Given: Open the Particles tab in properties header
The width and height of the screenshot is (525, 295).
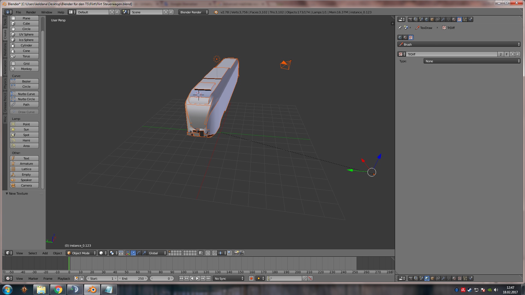Looking at the screenshot, I should [465, 19].
